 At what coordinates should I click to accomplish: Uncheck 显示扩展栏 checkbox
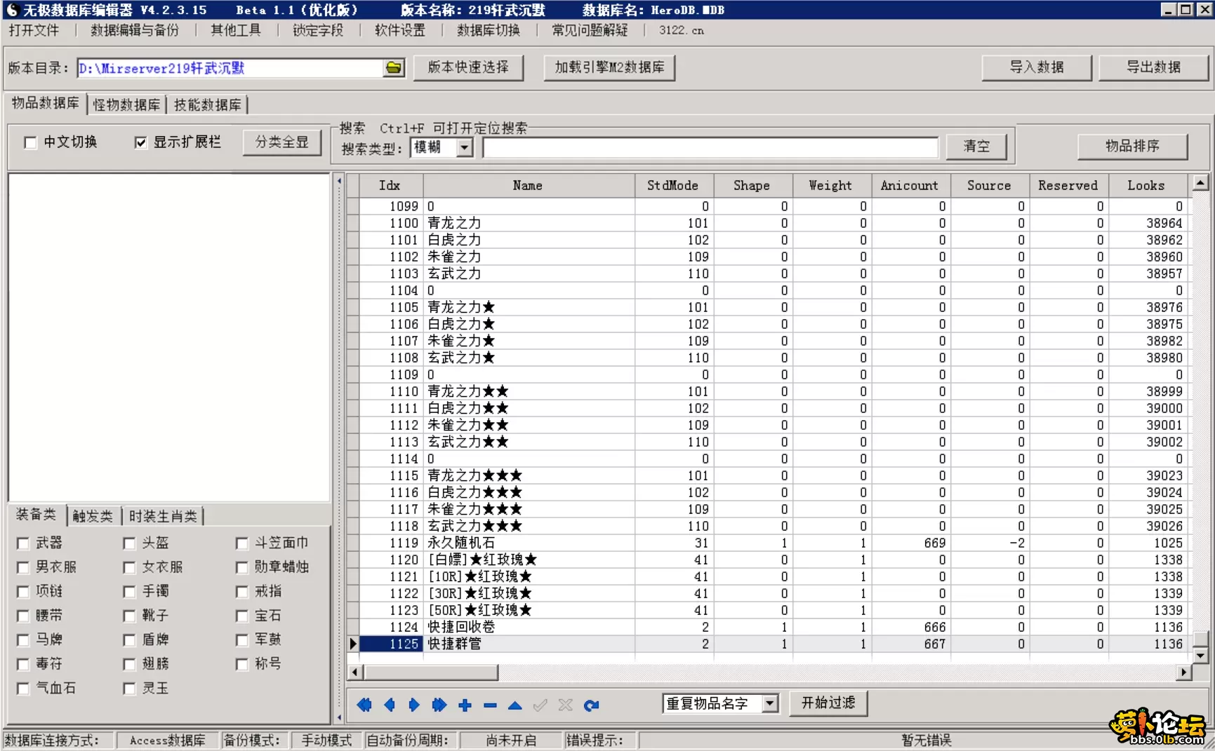[x=140, y=142]
